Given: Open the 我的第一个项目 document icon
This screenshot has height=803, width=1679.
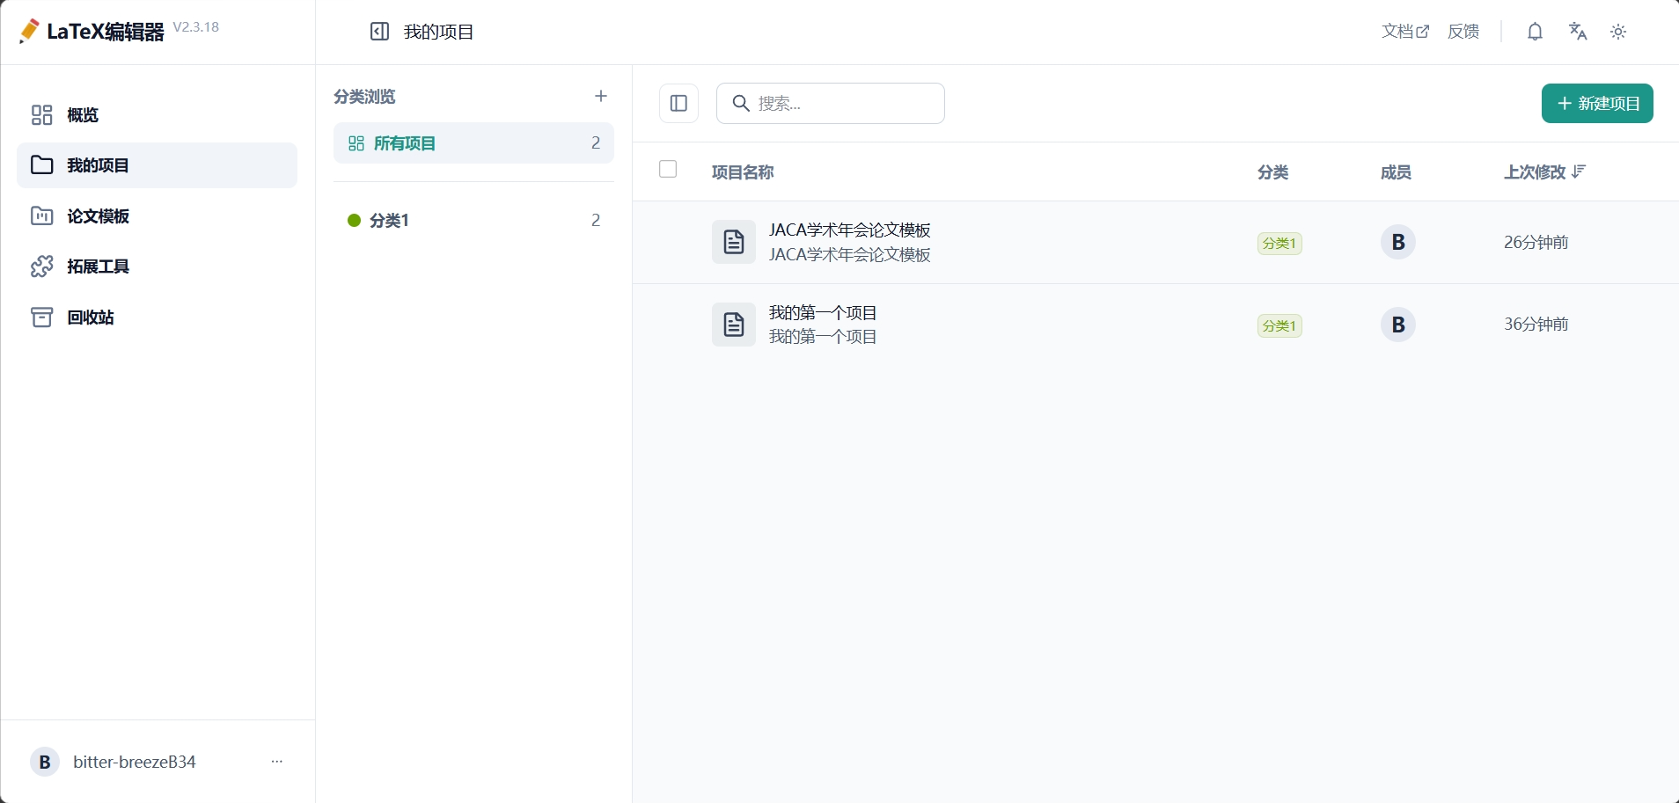Looking at the screenshot, I should tap(734, 325).
